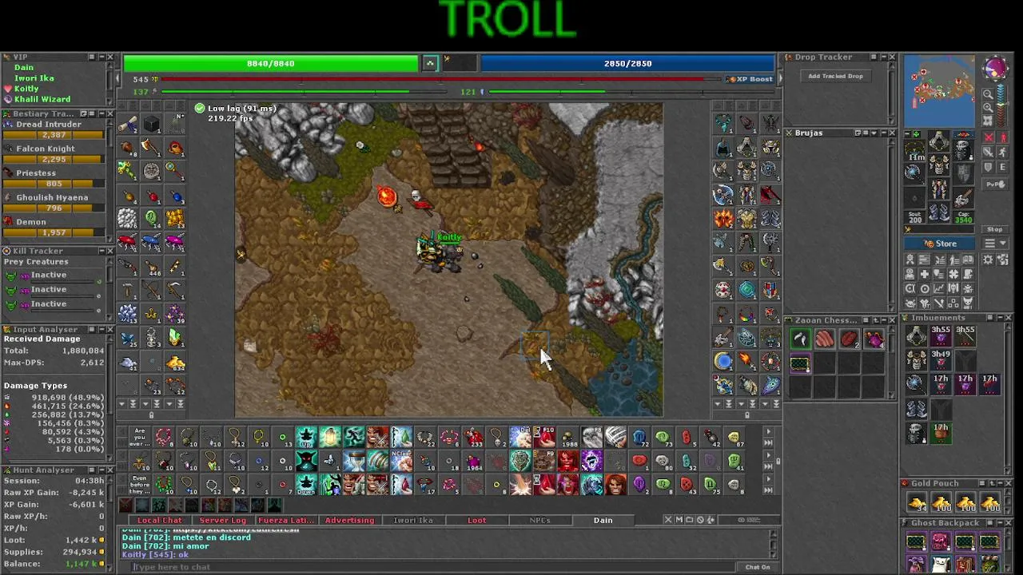Click the button between health and mana bars
The height and width of the screenshot is (575, 1023).
click(x=430, y=63)
